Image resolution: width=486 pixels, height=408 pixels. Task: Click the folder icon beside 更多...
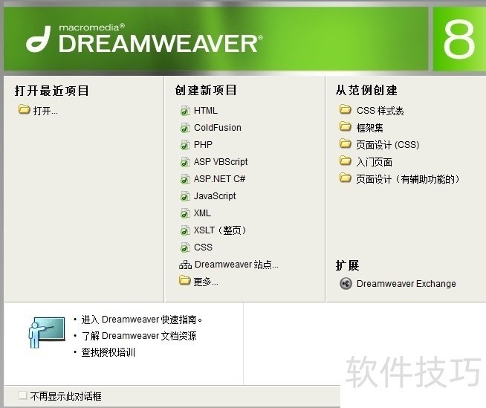(x=184, y=280)
